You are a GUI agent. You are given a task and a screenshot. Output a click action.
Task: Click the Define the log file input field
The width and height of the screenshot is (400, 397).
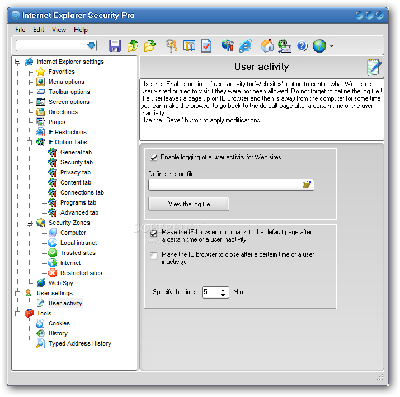(231, 185)
